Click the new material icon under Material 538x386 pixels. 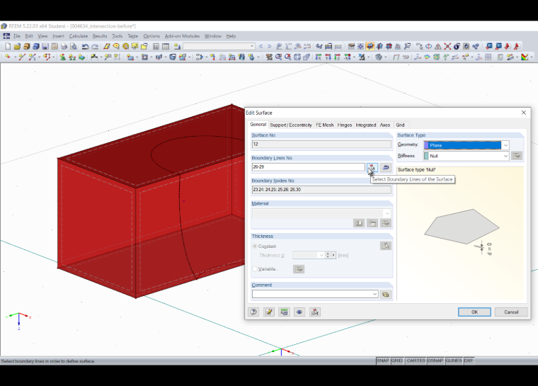[372, 224]
